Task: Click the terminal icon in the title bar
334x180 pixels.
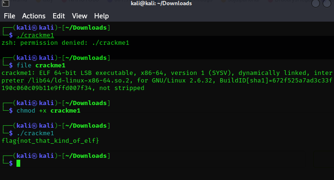Action: [6, 3]
